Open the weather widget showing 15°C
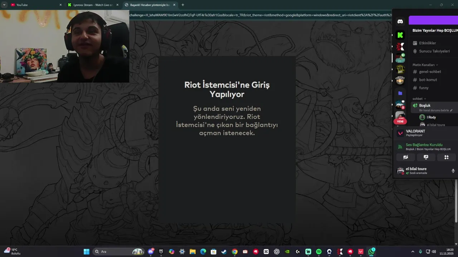This screenshot has width=458, height=257. pyautogui.click(x=12, y=252)
